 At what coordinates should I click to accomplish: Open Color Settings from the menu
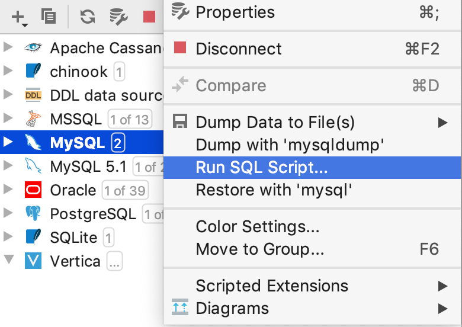[x=258, y=226]
